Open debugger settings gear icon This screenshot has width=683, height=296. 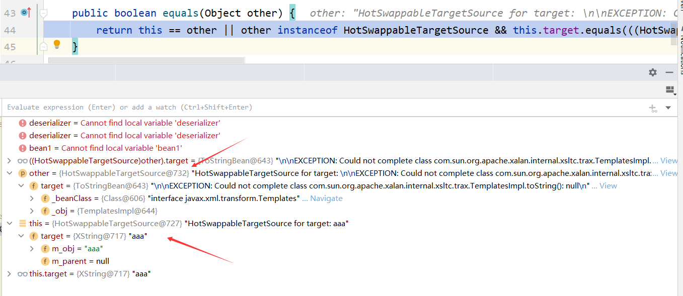653,72
